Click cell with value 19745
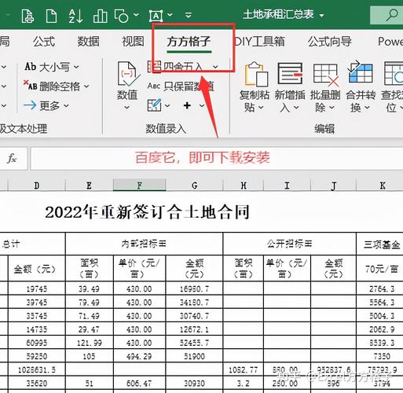The image size is (403, 393). (37, 288)
